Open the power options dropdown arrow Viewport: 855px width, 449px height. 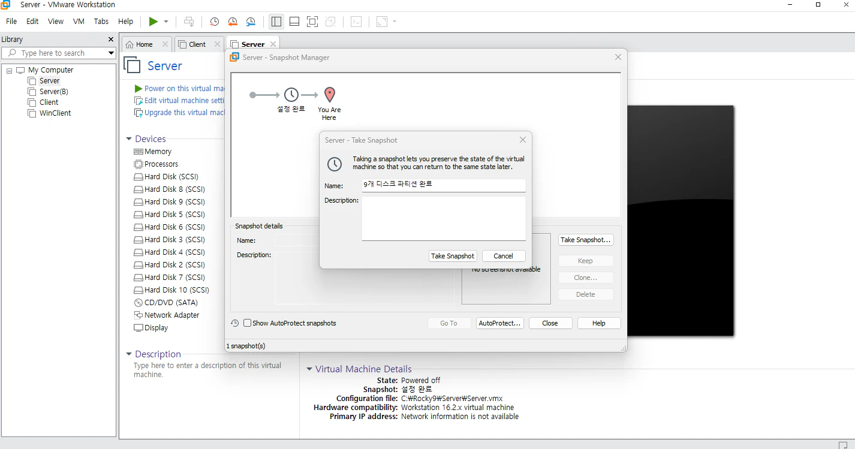166,22
